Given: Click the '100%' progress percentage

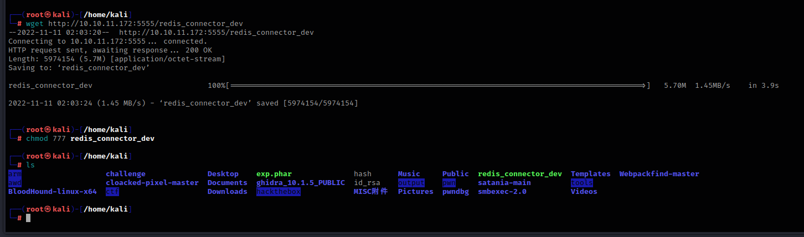Looking at the screenshot, I should tap(217, 86).
